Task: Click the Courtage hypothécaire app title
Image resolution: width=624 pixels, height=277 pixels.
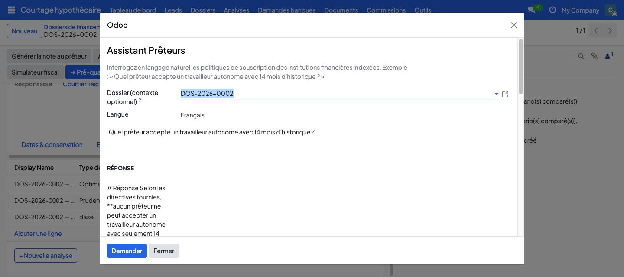Action: pyautogui.click(x=61, y=10)
